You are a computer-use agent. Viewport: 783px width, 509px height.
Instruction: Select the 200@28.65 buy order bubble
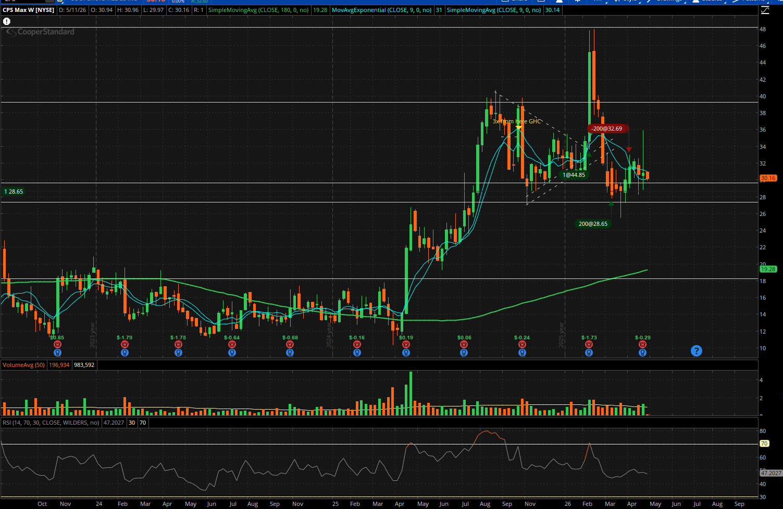pos(593,224)
